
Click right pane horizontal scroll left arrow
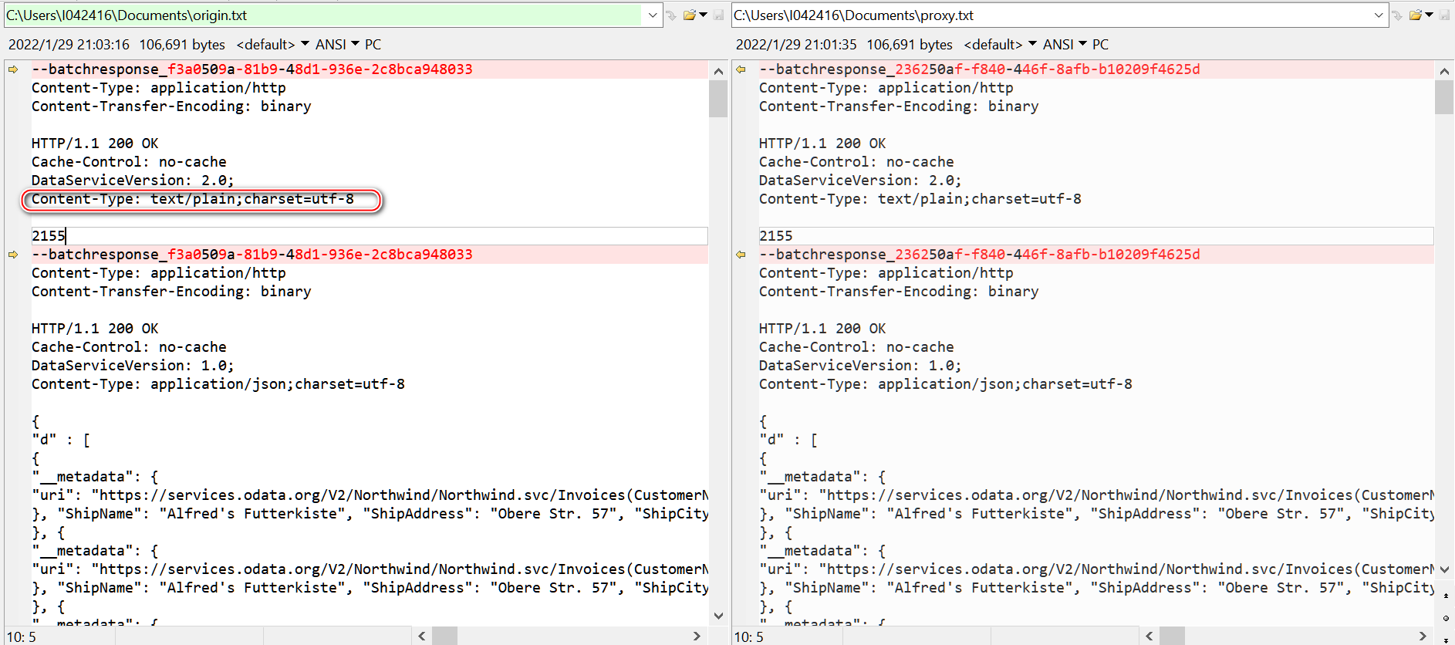[1149, 636]
